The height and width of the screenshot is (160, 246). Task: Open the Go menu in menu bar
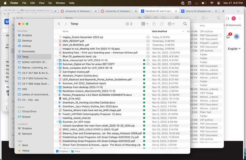[50, 3]
